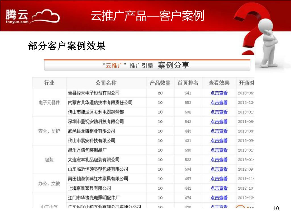The width and height of the screenshot is (291, 218).
Task: Select company name 青县经天电子设备有限公司
Action: [94, 93]
